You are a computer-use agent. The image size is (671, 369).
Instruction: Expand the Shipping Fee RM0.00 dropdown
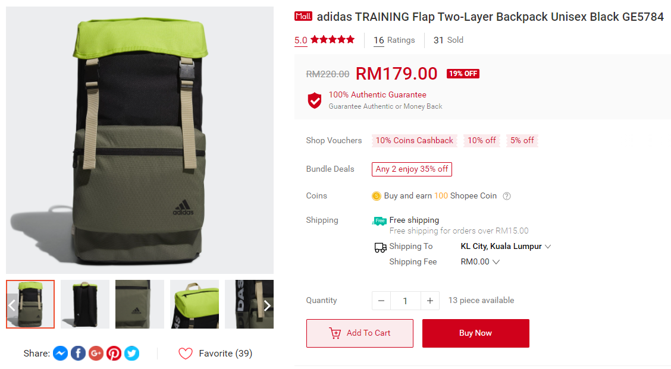(480, 261)
